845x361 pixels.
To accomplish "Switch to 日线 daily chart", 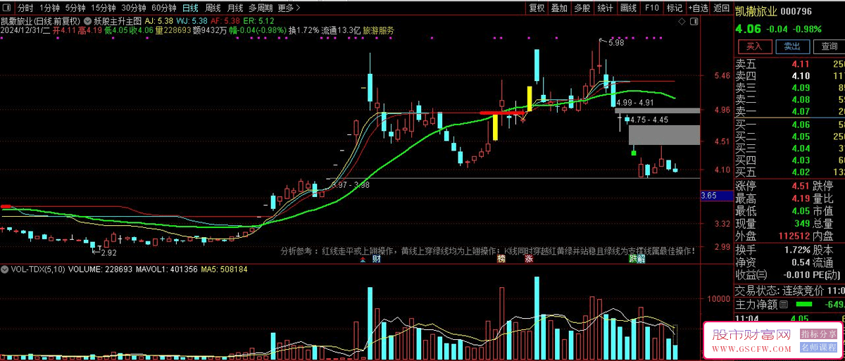I will coord(190,8).
